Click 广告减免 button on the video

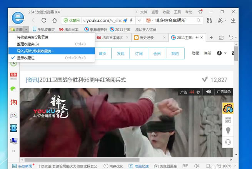pos(224,92)
